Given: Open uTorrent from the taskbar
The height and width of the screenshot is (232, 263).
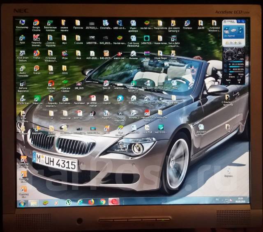Looking at the screenshot, I should [x=68, y=202].
